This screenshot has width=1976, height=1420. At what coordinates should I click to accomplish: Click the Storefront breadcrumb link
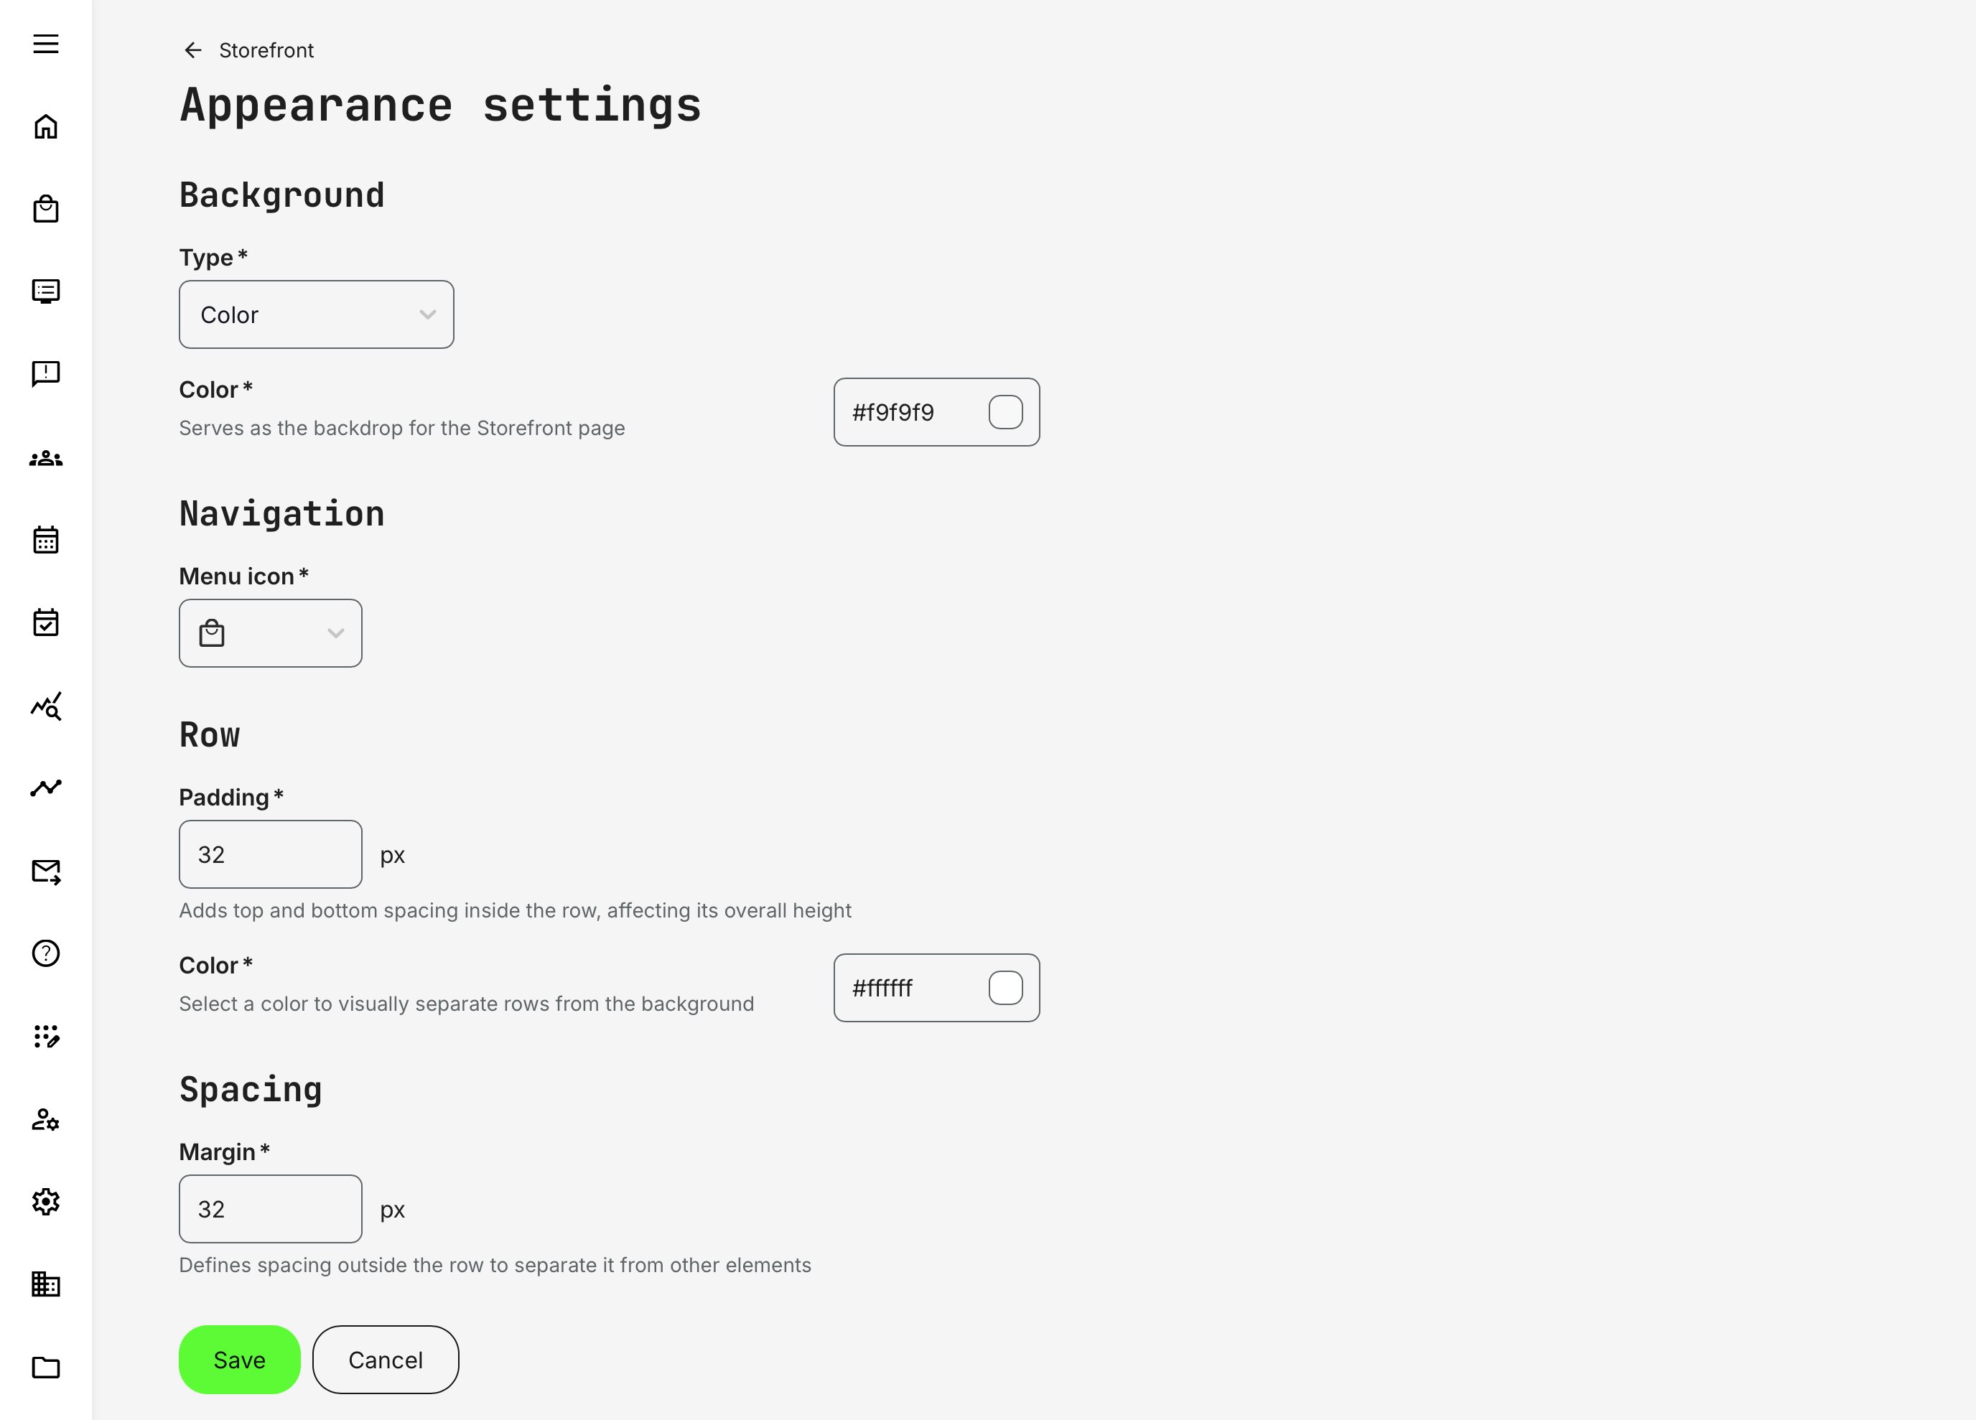[266, 50]
